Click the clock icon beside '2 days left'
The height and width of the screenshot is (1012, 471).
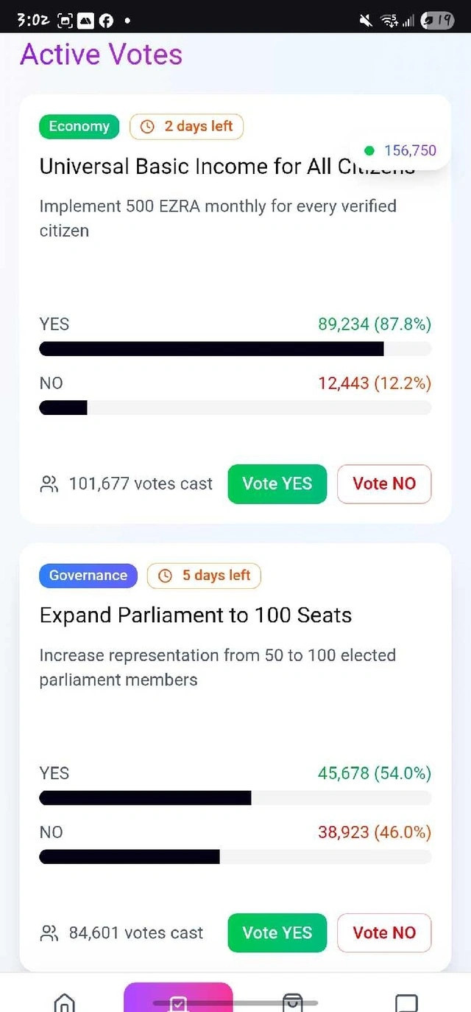pyautogui.click(x=147, y=127)
